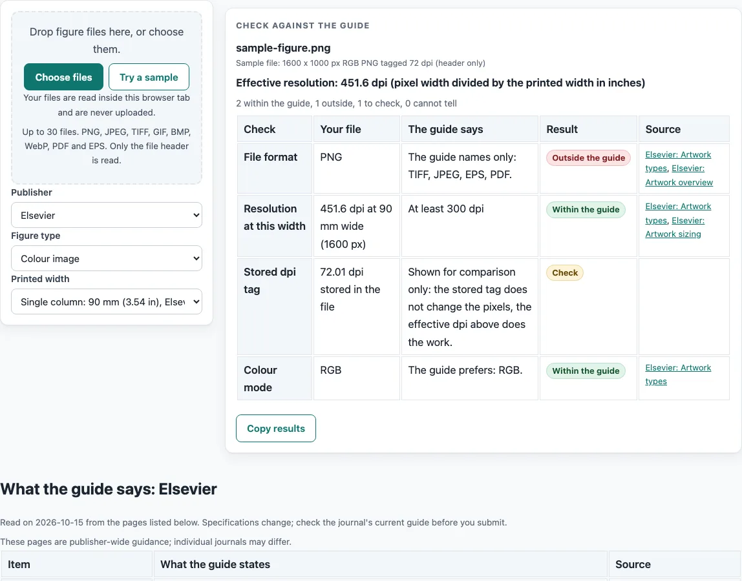The image size is (742, 581).
Task: Click the 'Read on 2026-10-15' note
Action: click(x=253, y=522)
